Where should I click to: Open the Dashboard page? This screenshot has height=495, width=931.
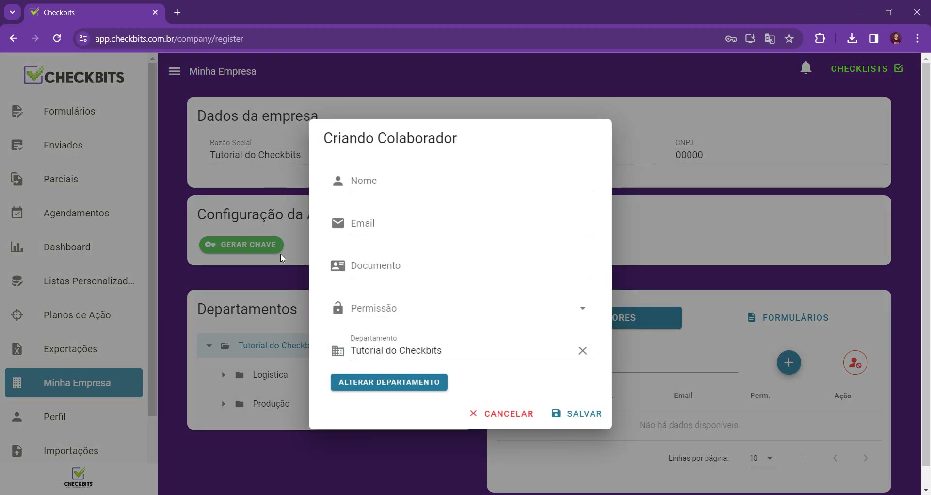click(x=74, y=247)
